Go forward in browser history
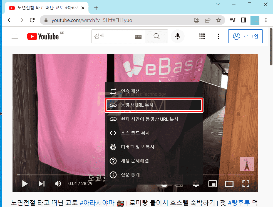 click(x=21, y=20)
